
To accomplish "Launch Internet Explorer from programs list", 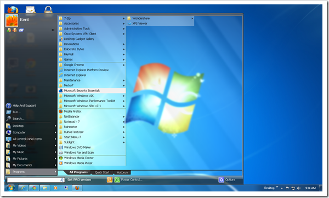I will [92, 75].
